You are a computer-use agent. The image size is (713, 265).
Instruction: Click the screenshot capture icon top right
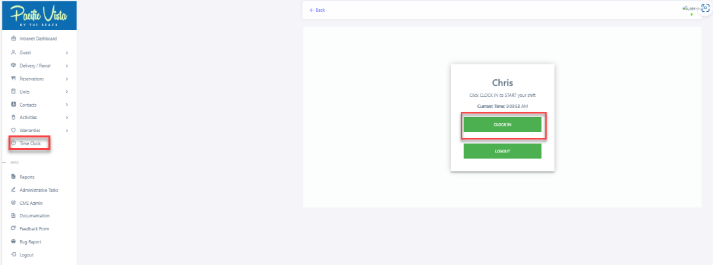pos(704,8)
